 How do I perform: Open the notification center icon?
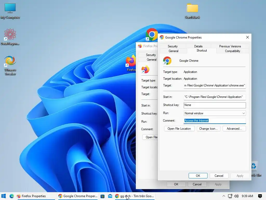coord(260,196)
